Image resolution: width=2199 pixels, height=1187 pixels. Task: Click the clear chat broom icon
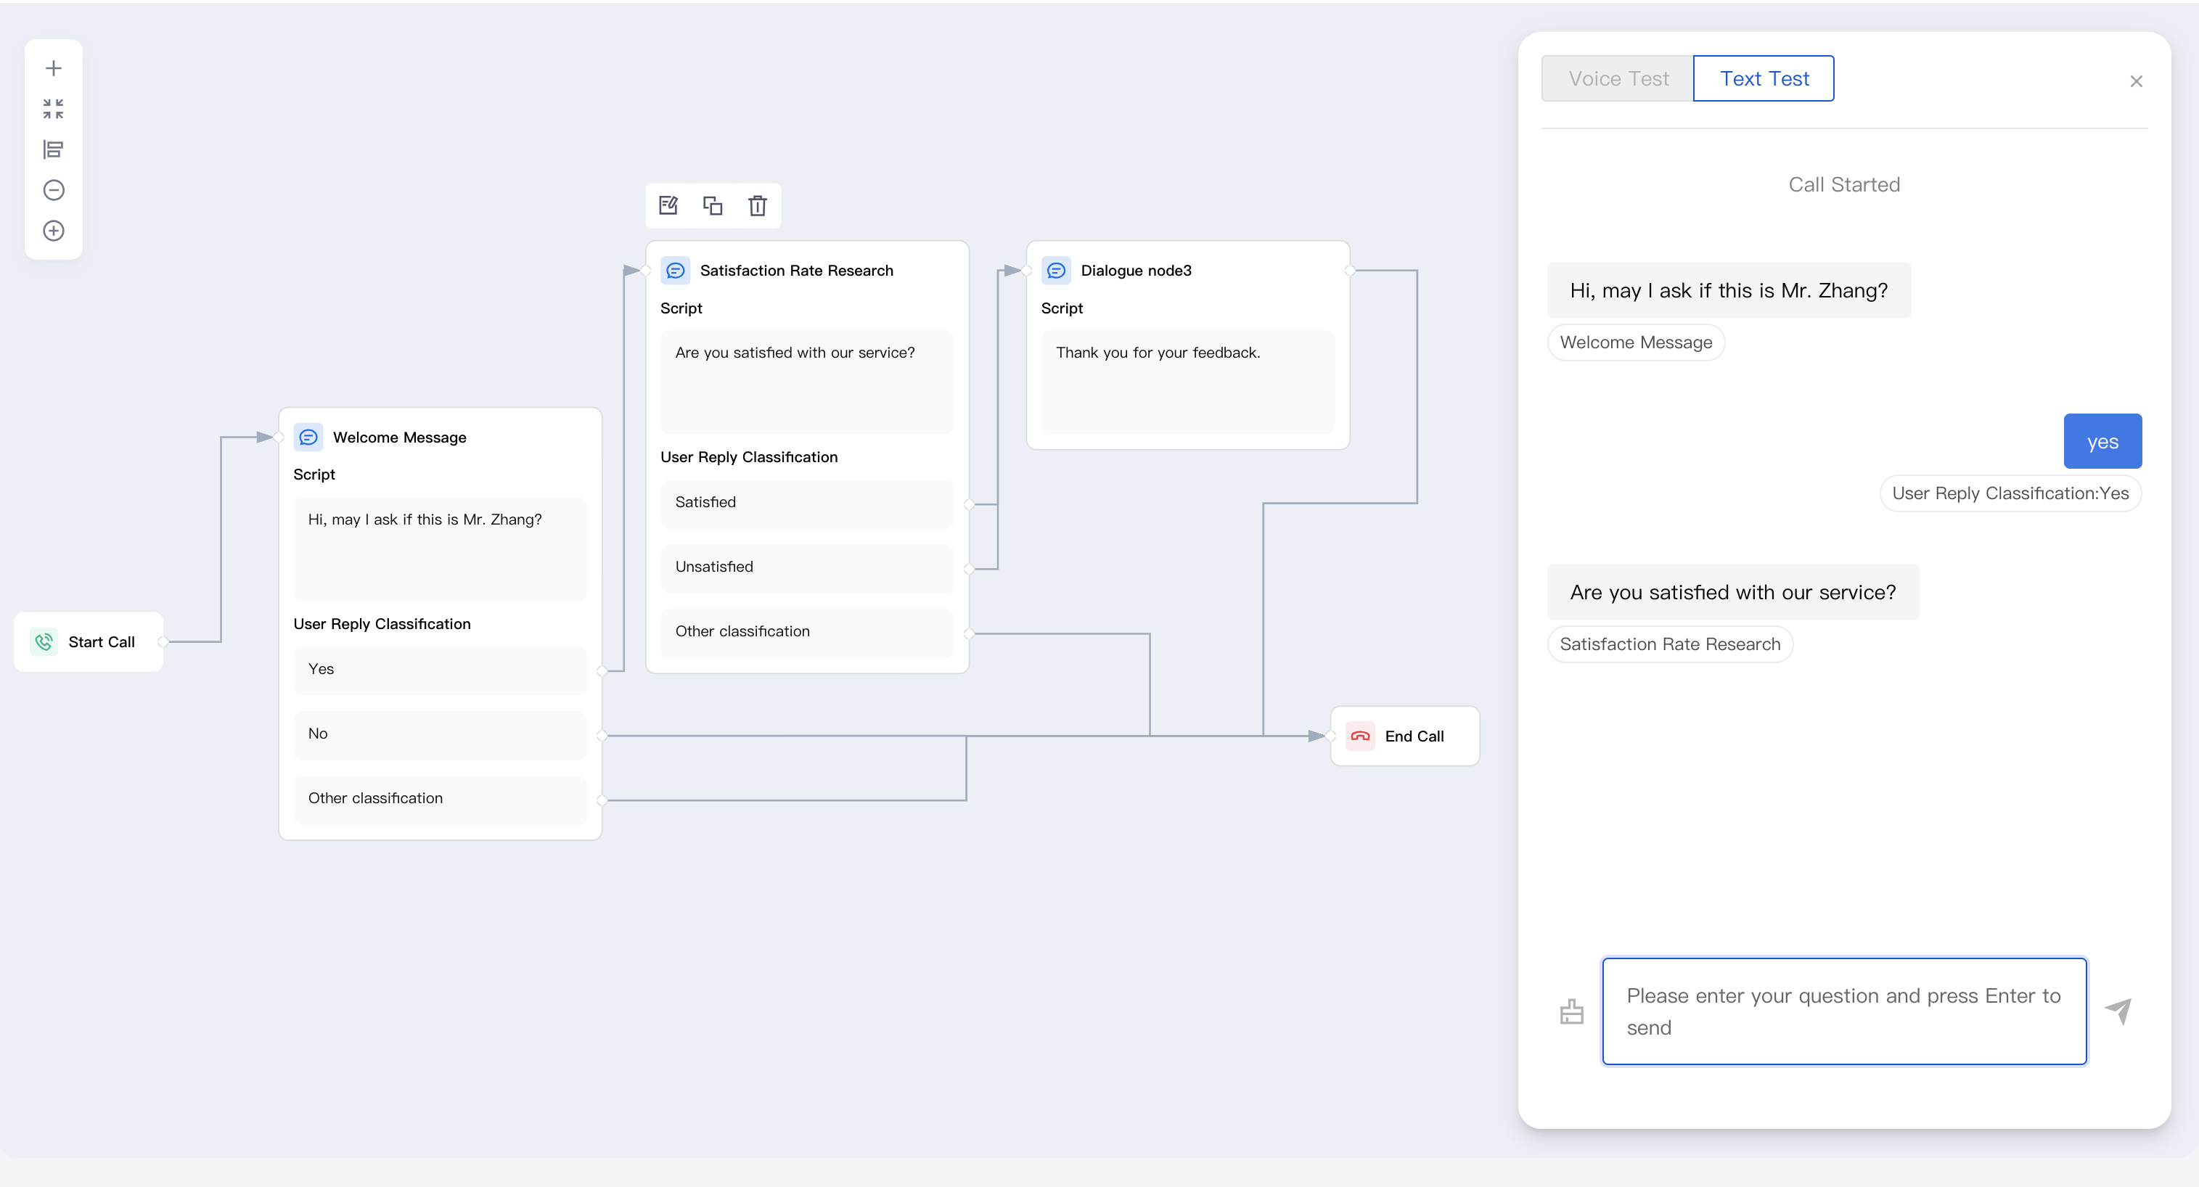[x=1571, y=1012]
